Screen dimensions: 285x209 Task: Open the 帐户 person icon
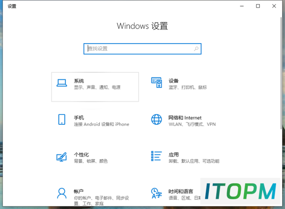pyautogui.click(x=61, y=193)
